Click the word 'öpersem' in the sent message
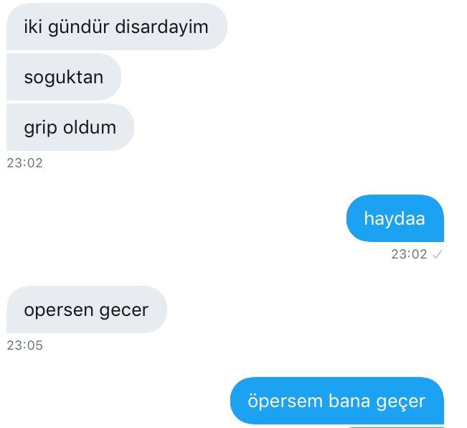 click(286, 401)
